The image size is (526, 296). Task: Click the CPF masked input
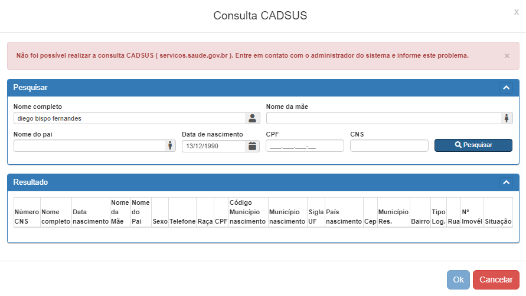coord(305,145)
